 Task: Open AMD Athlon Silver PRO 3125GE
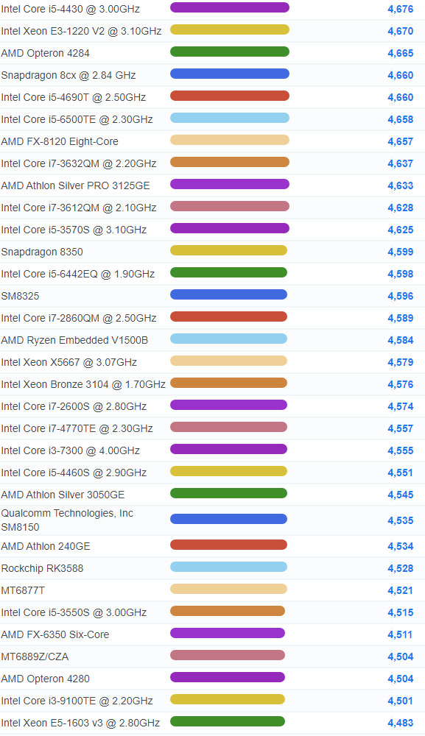coord(76,185)
